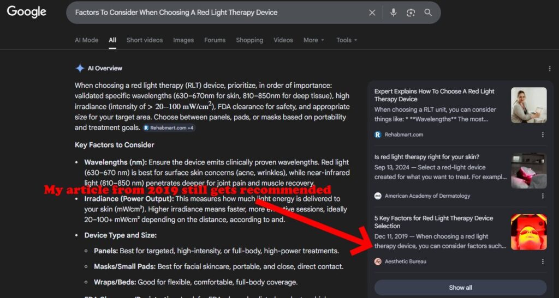Image resolution: width=559 pixels, height=298 pixels.
Task: Clear the search box with X icon
Action: point(372,13)
